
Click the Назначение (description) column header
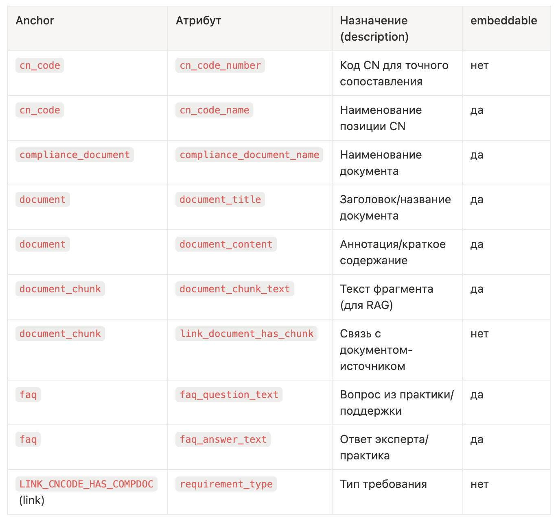coord(374,28)
